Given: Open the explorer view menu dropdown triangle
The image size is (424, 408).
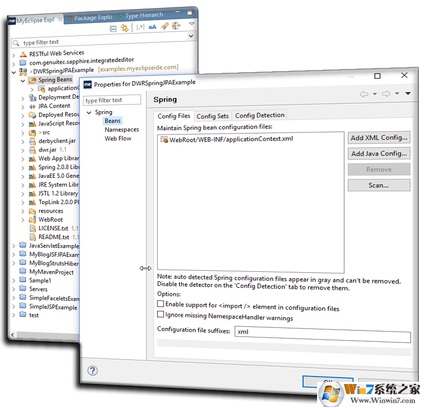Looking at the screenshot, I should (x=191, y=24).
